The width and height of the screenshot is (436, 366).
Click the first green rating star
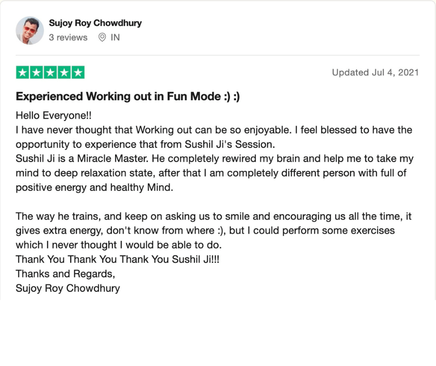[23, 72]
